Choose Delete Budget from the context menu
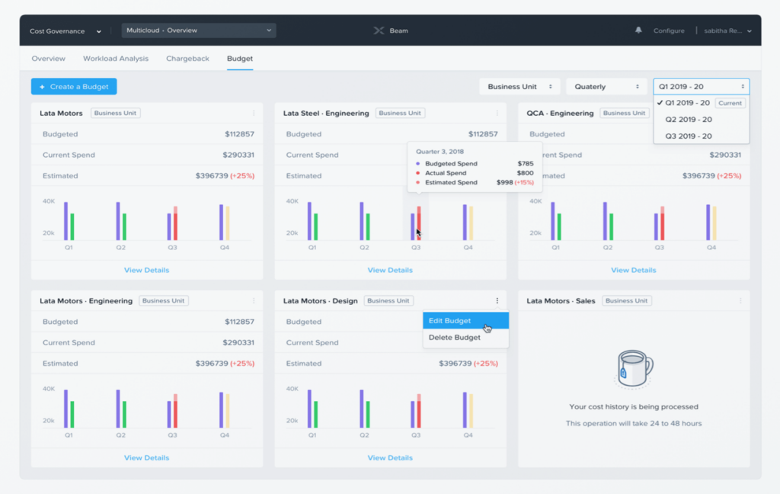The width and height of the screenshot is (780, 494). point(457,337)
